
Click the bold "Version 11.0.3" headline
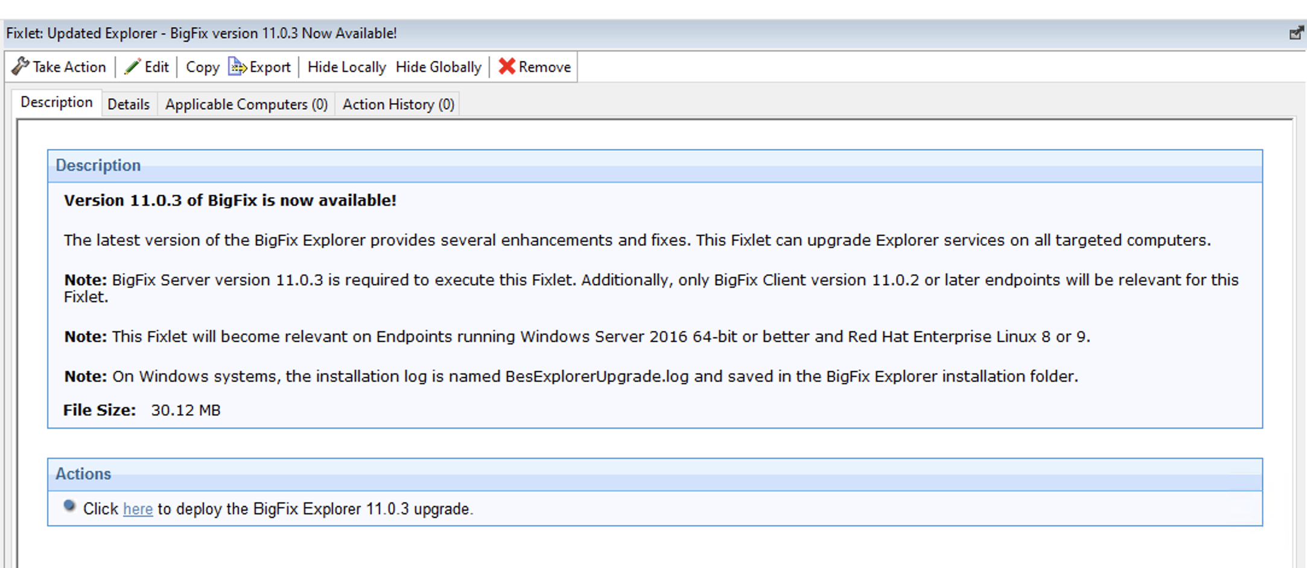click(x=230, y=201)
